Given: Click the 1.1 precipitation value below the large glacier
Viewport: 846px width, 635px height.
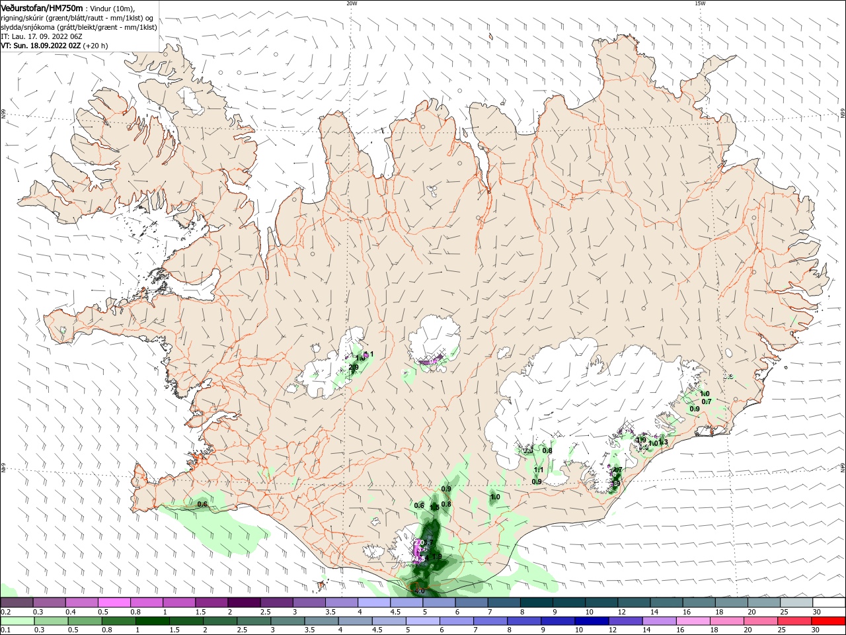Looking at the screenshot, I should (539, 470).
